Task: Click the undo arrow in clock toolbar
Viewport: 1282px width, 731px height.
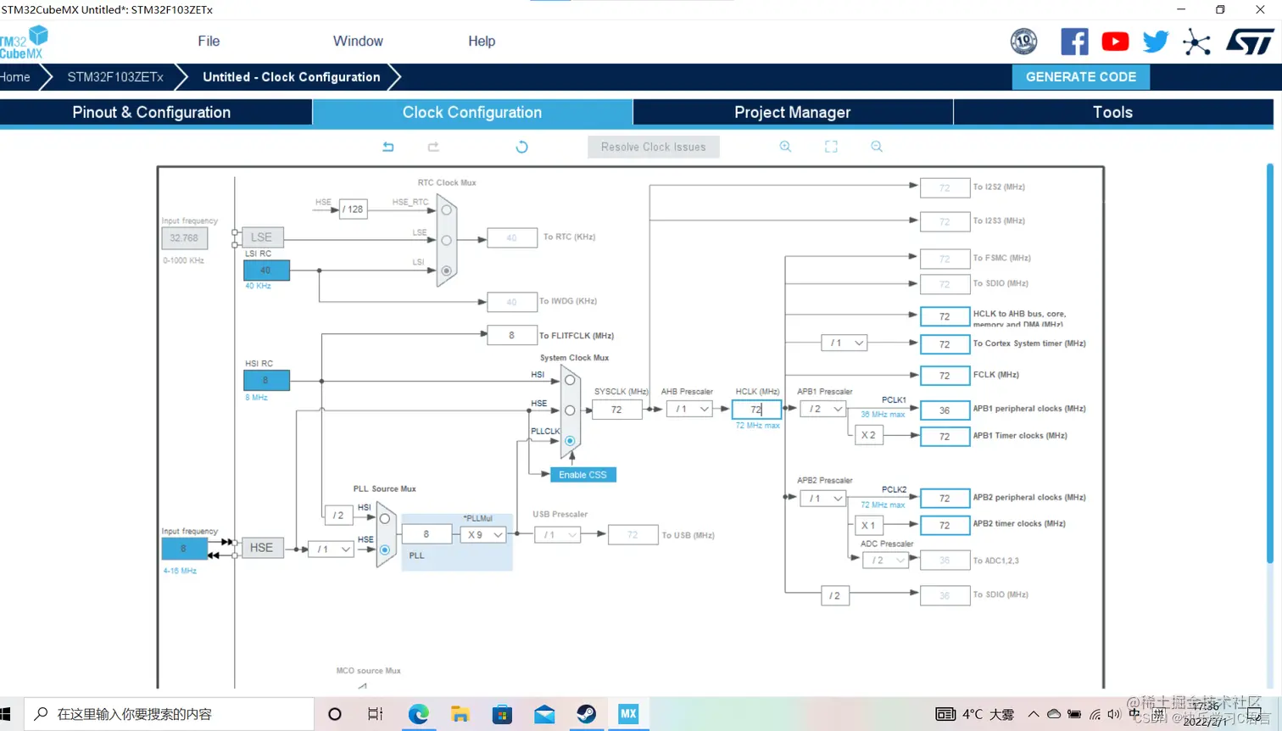Action: pos(388,147)
